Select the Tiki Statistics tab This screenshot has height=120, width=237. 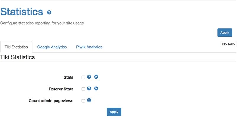click(16, 47)
